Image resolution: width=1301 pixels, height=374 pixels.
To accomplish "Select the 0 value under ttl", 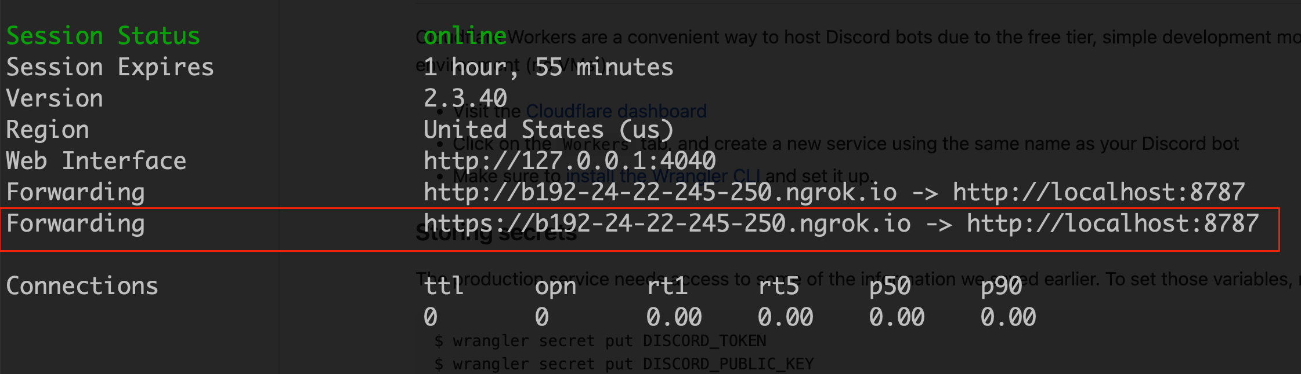I will coord(431,317).
